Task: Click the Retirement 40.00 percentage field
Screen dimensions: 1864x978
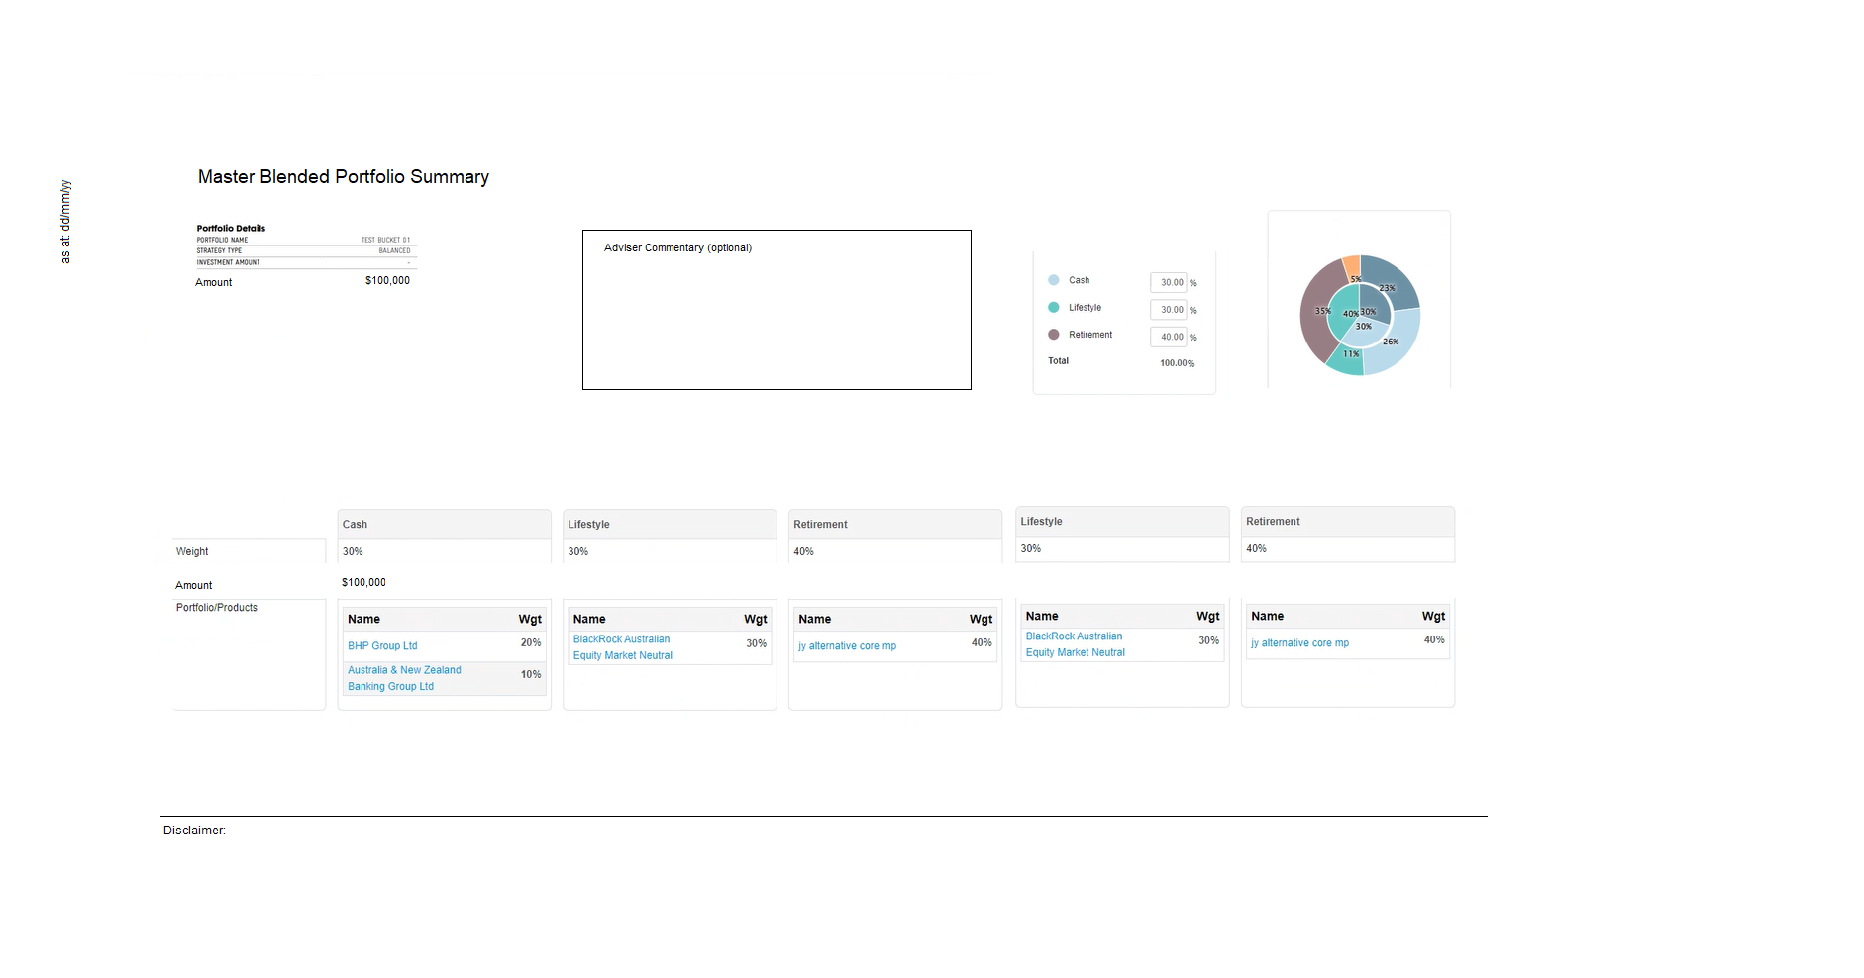Action: 1169,337
